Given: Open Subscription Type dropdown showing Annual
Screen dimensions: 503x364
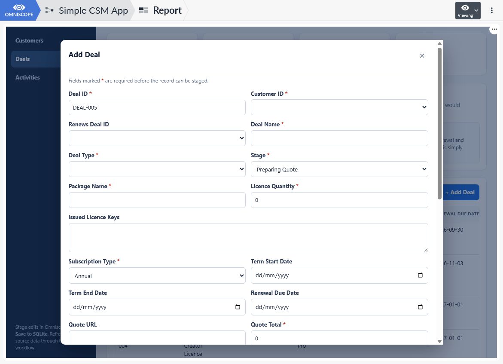Looking at the screenshot, I should tap(157, 276).
